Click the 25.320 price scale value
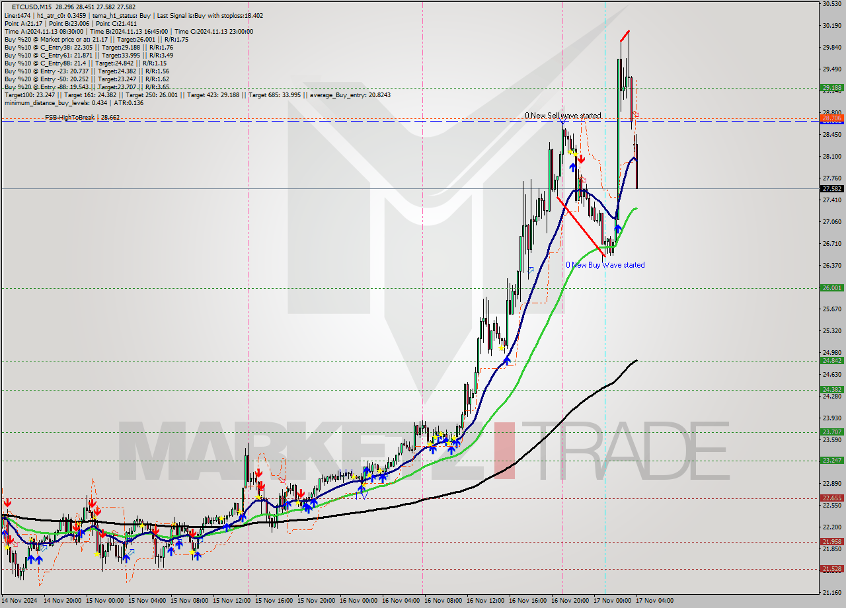 (x=831, y=330)
